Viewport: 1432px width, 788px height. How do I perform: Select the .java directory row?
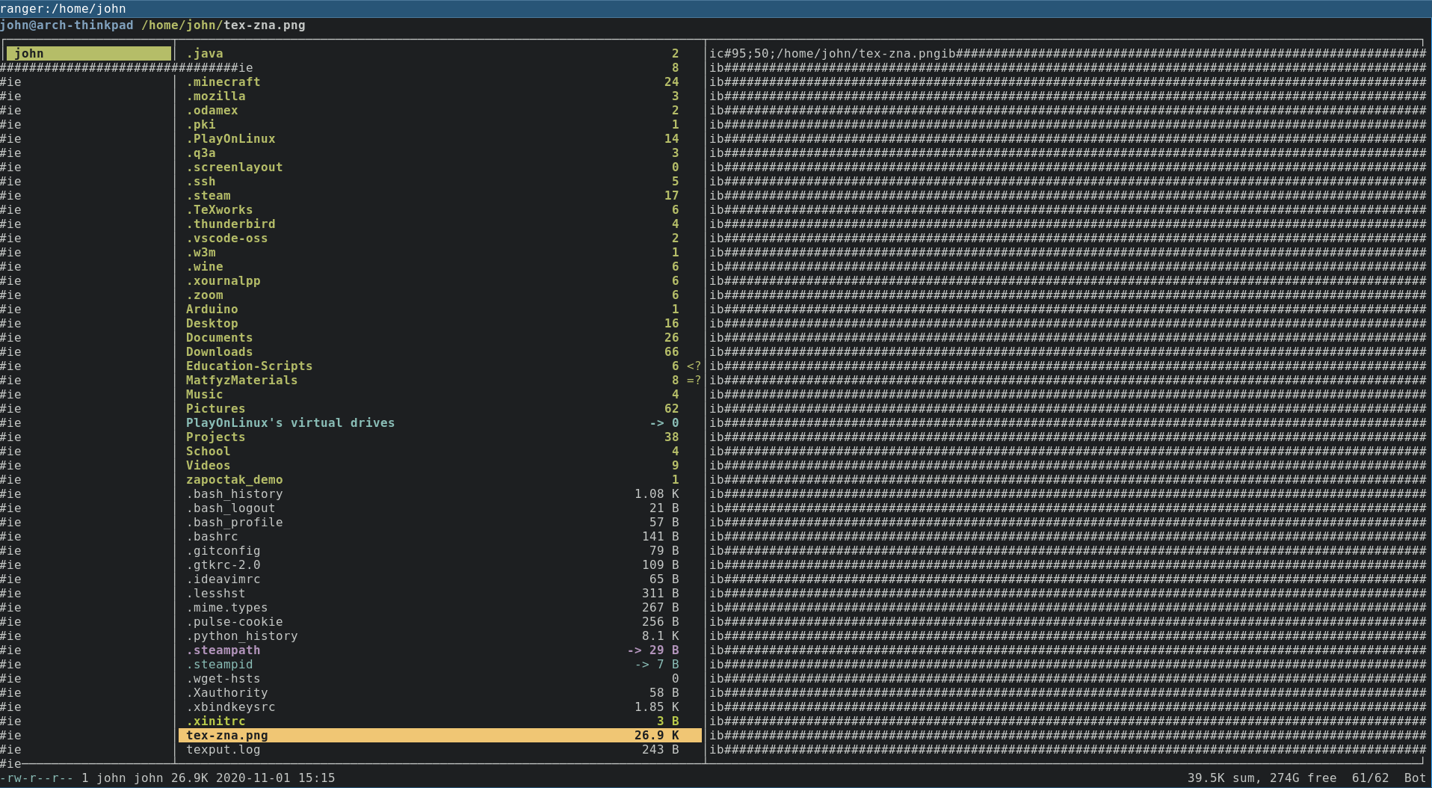pos(439,53)
